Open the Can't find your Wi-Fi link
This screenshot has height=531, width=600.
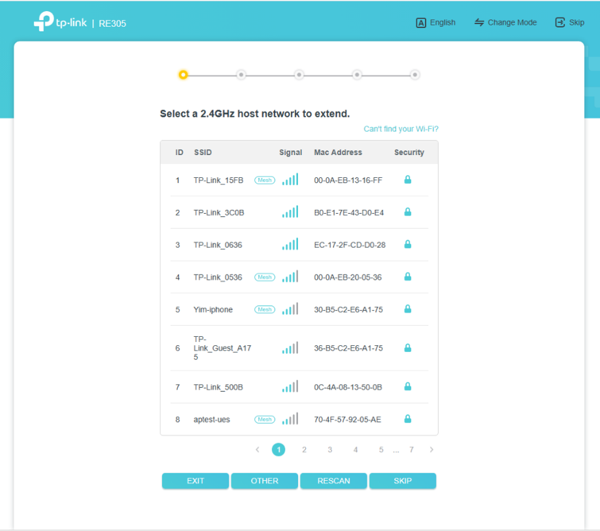401,129
